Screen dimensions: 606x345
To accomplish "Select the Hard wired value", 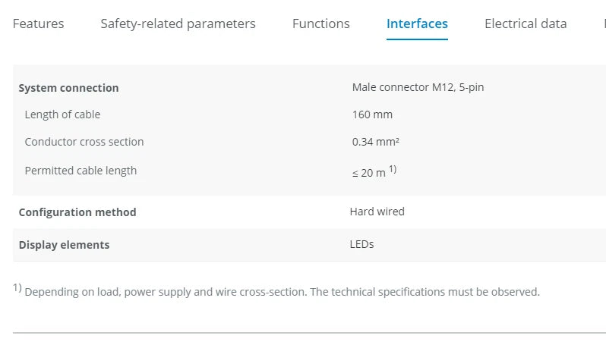I will click(x=377, y=212).
